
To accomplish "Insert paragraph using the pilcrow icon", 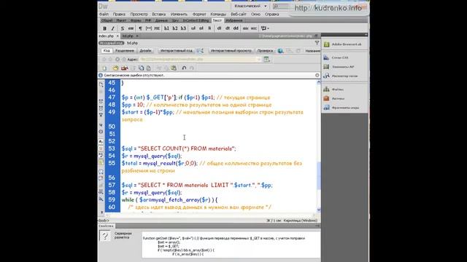I will [x=140, y=28].
